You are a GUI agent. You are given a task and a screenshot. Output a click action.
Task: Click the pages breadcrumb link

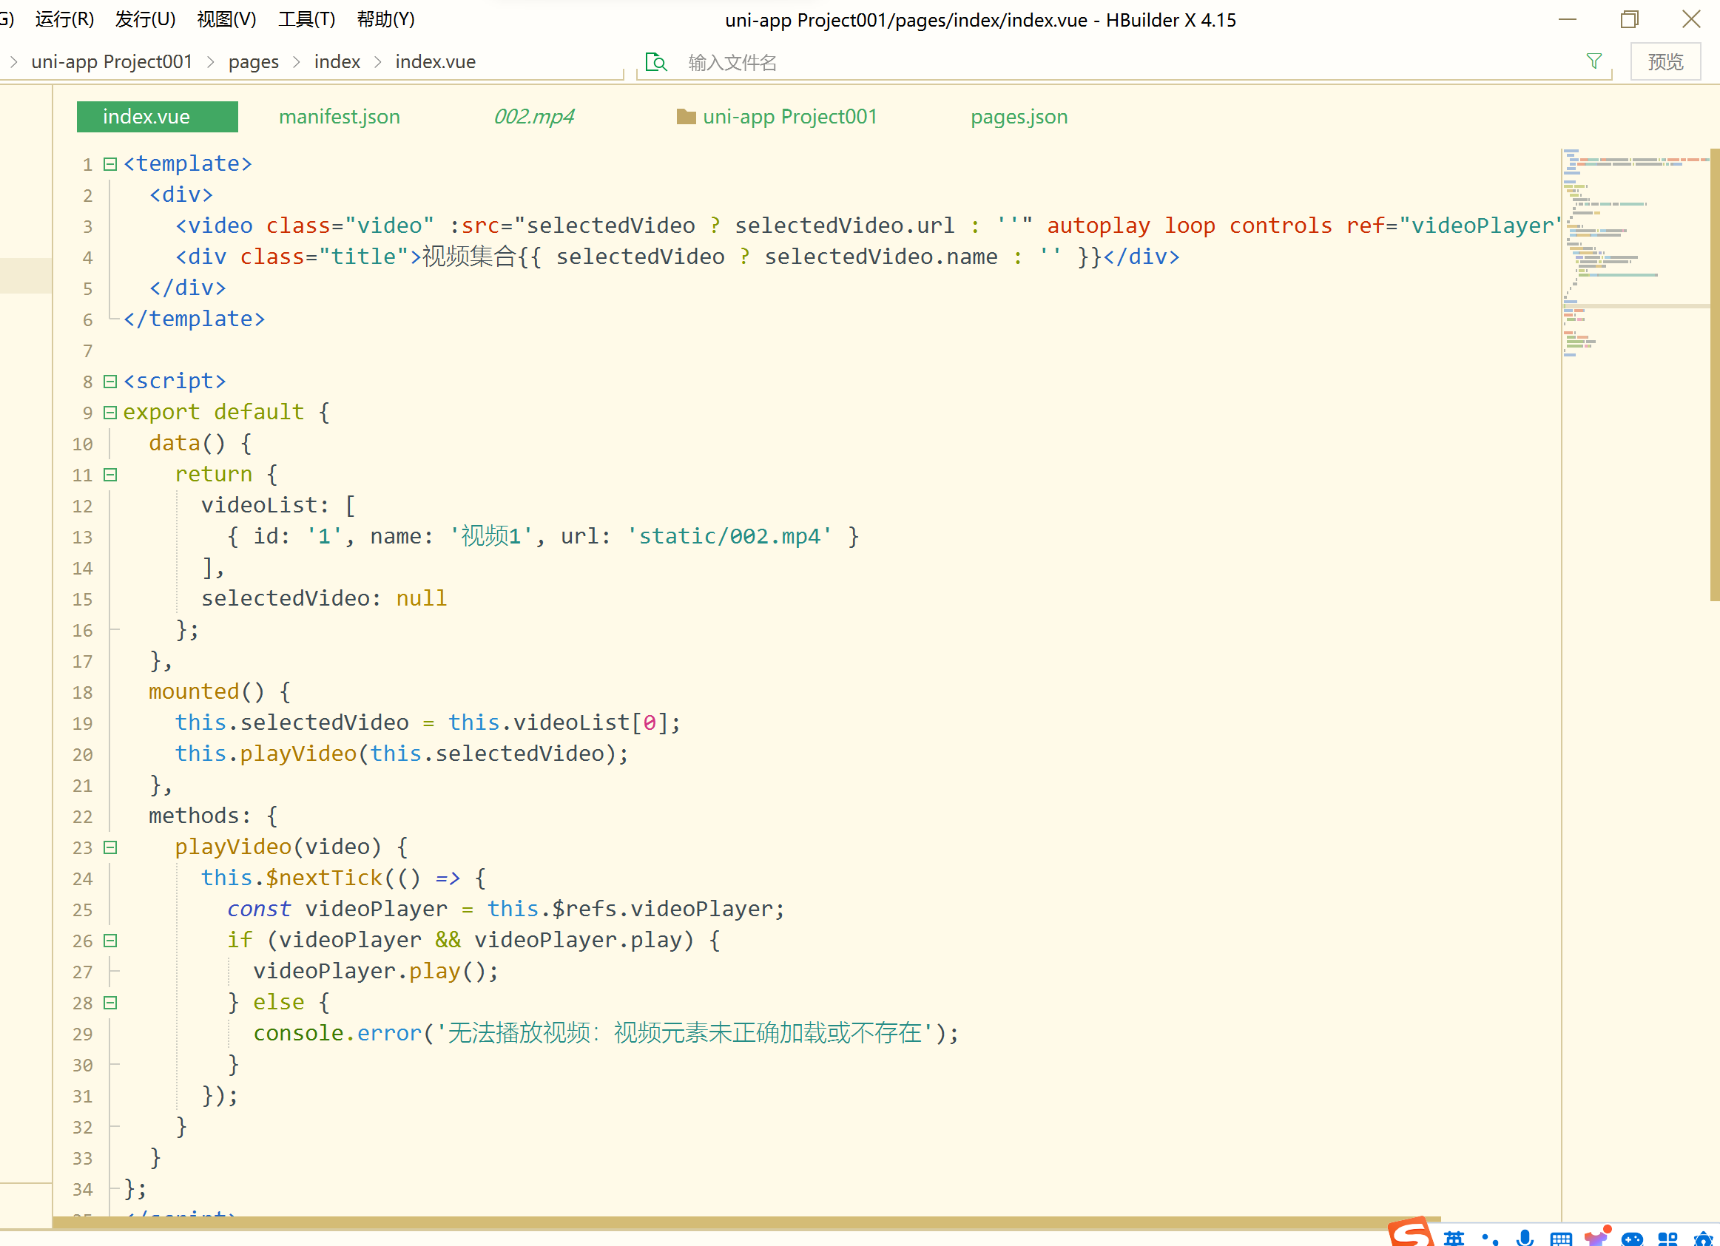coord(253,61)
